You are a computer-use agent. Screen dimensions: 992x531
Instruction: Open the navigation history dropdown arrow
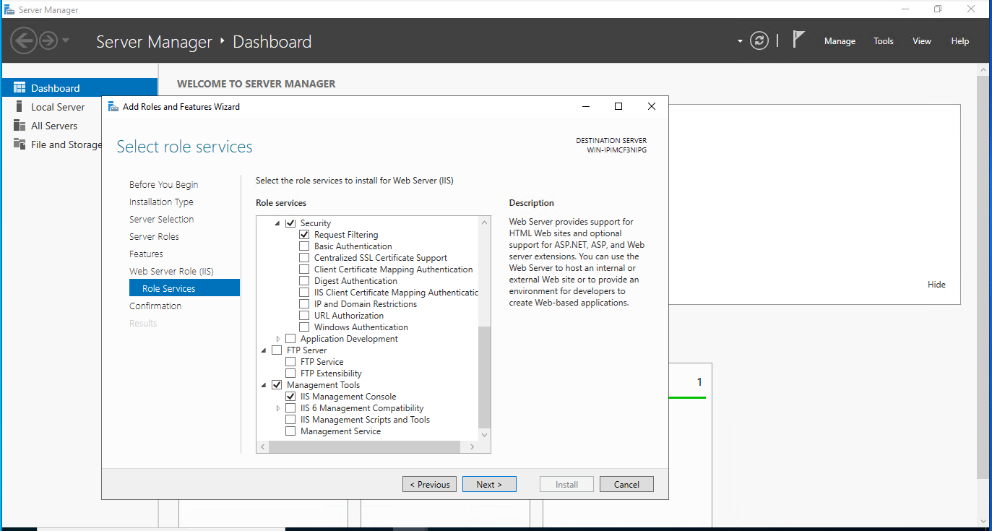[x=66, y=40]
